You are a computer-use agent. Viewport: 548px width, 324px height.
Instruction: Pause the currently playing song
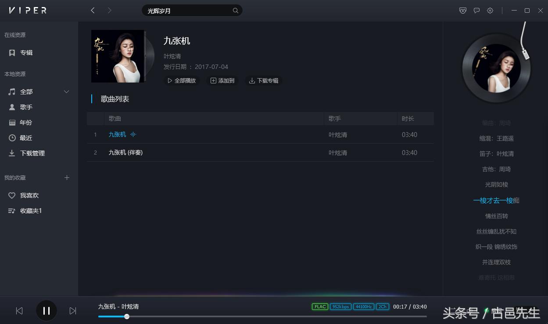click(46, 310)
